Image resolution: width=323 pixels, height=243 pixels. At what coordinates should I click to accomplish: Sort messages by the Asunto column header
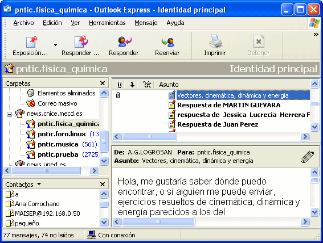point(169,85)
